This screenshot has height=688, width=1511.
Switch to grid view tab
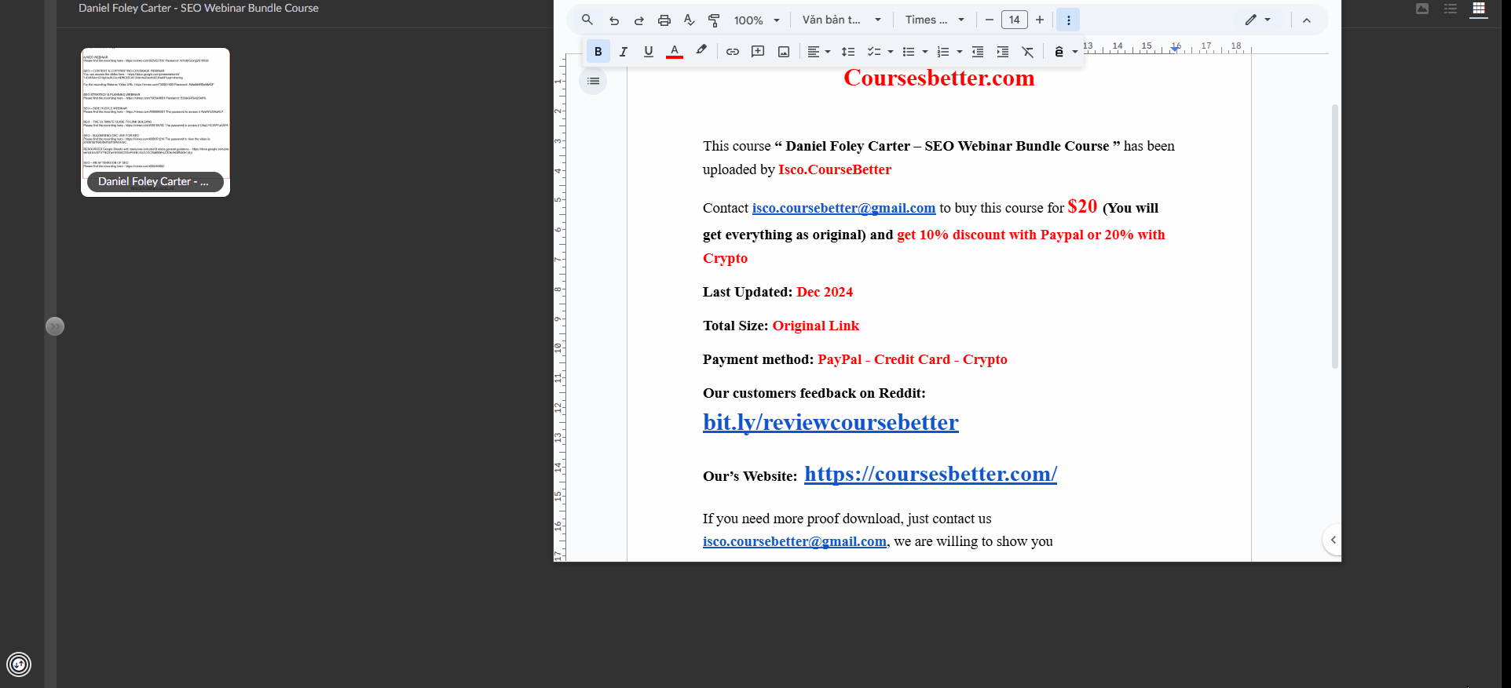pyautogui.click(x=1478, y=9)
